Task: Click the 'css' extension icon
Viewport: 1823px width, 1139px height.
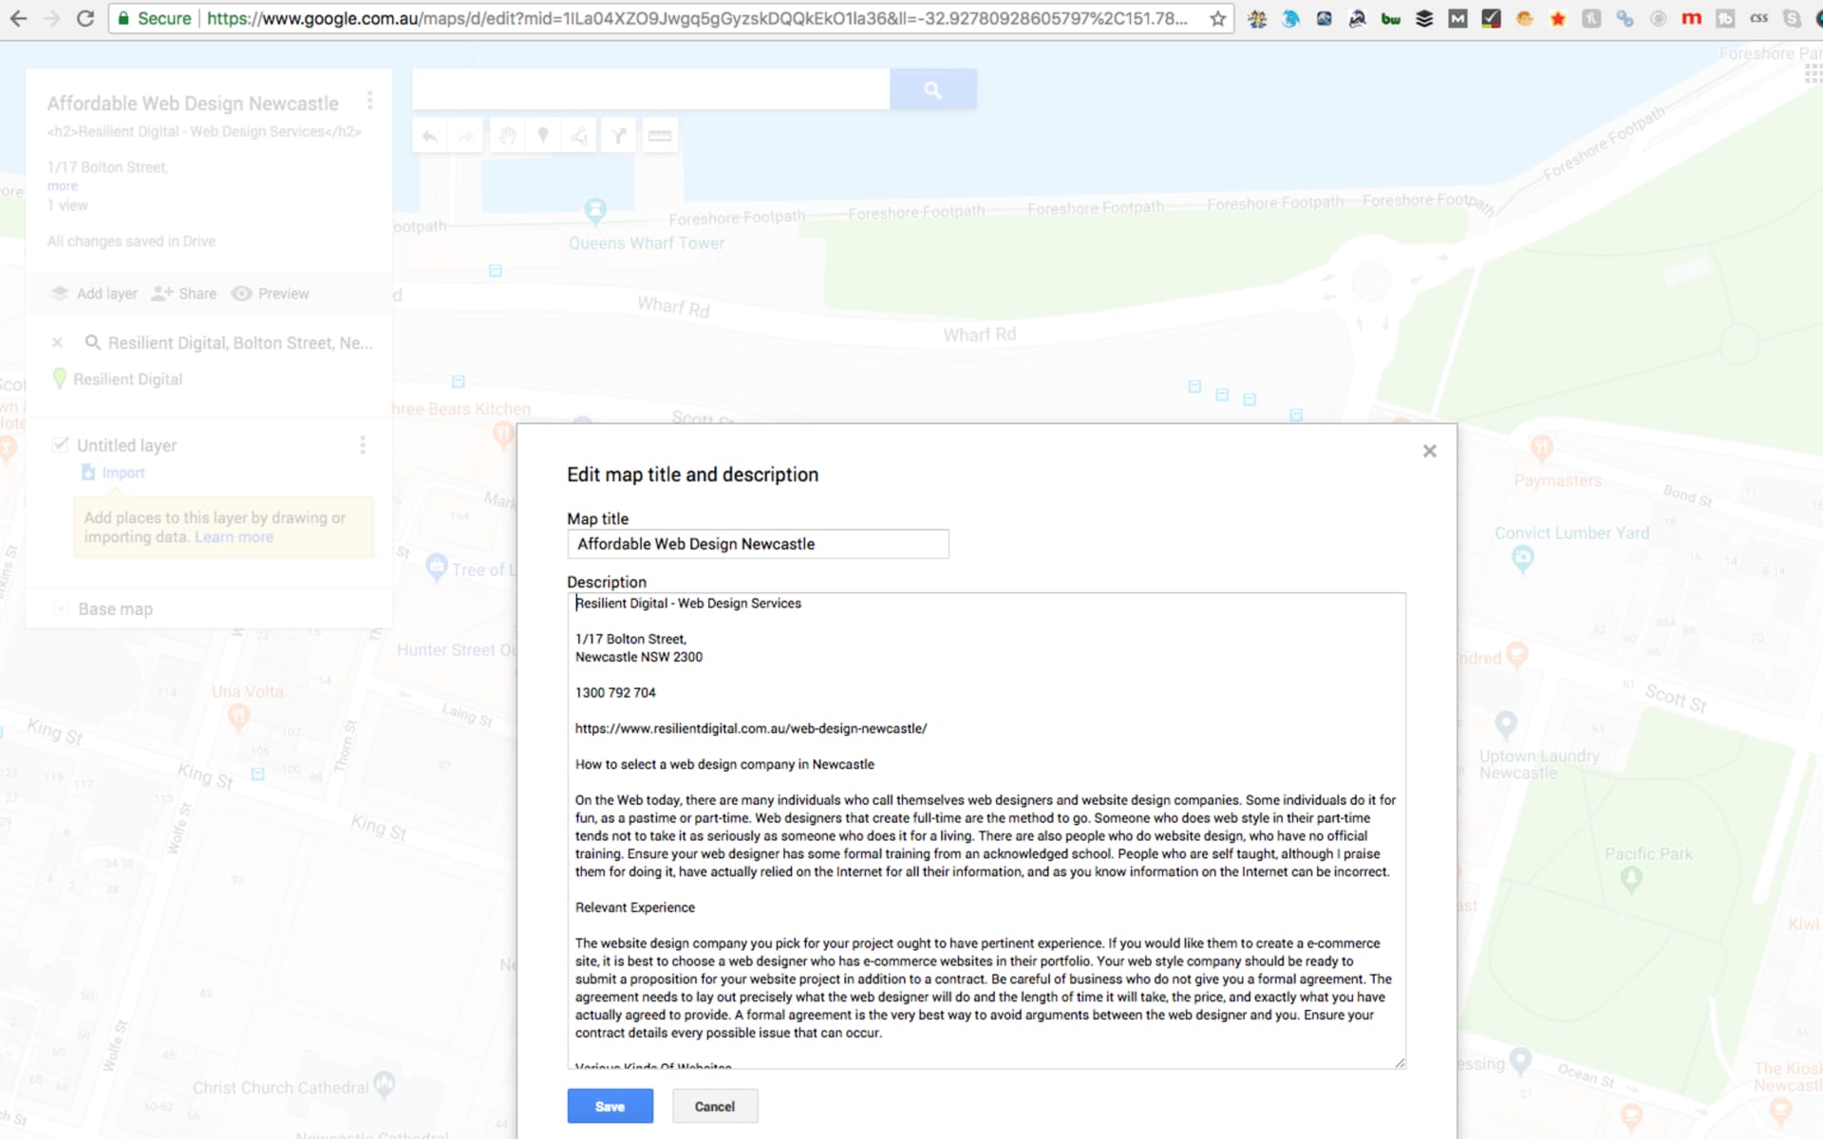Action: click(1758, 18)
